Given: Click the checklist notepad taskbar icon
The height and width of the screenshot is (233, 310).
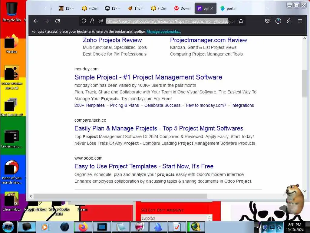Looking at the screenshot, I should [x=177, y=227].
